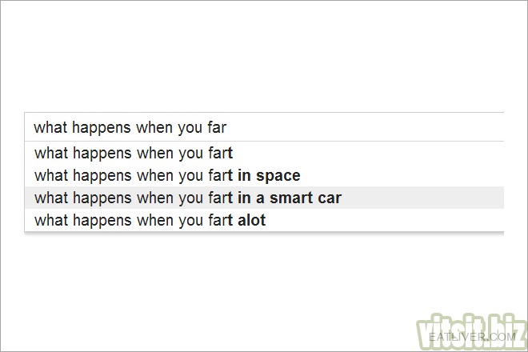This screenshot has width=528, height=352.
Task: Click the bold 'smart car' words
Action: pos(306,198)
